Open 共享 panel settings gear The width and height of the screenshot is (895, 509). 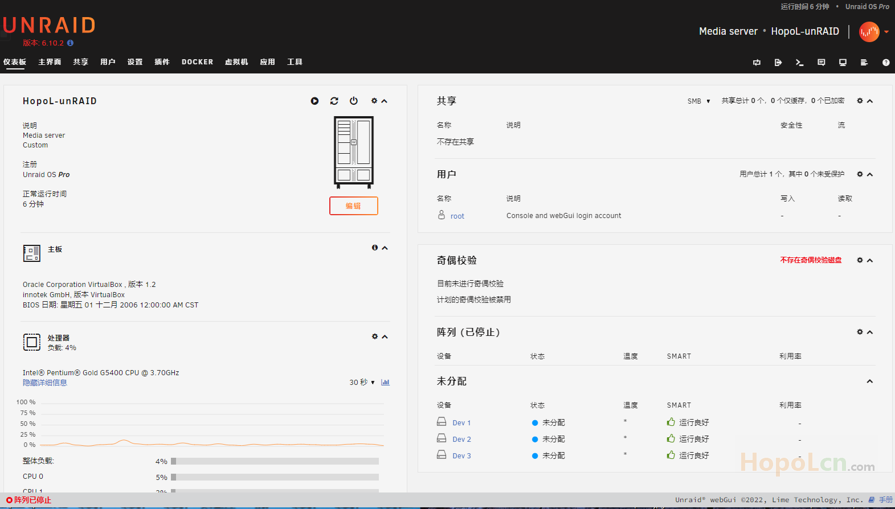click(860, 101)
